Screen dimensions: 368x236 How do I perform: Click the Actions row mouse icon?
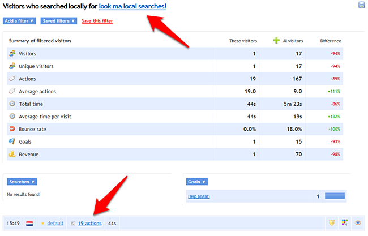click(12, 79)
